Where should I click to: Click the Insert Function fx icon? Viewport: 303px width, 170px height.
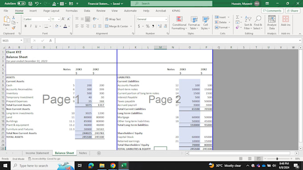50,40
